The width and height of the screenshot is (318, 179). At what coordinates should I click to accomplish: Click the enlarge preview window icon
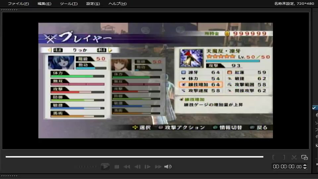(x=304, y=157)
